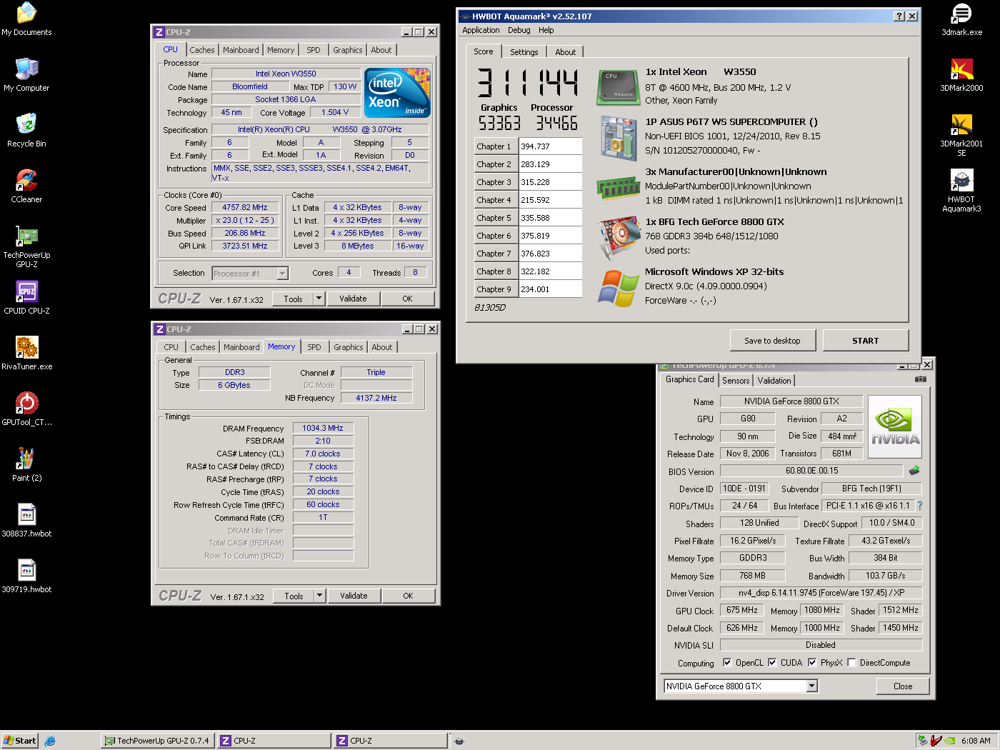Switch to Settings tab in Aquamark

524,52
